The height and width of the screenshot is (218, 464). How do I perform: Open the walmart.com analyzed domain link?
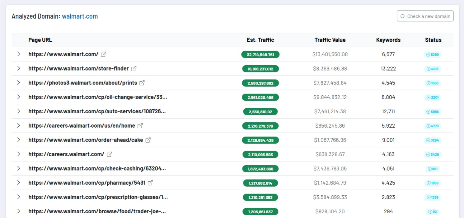click(80, 16)
